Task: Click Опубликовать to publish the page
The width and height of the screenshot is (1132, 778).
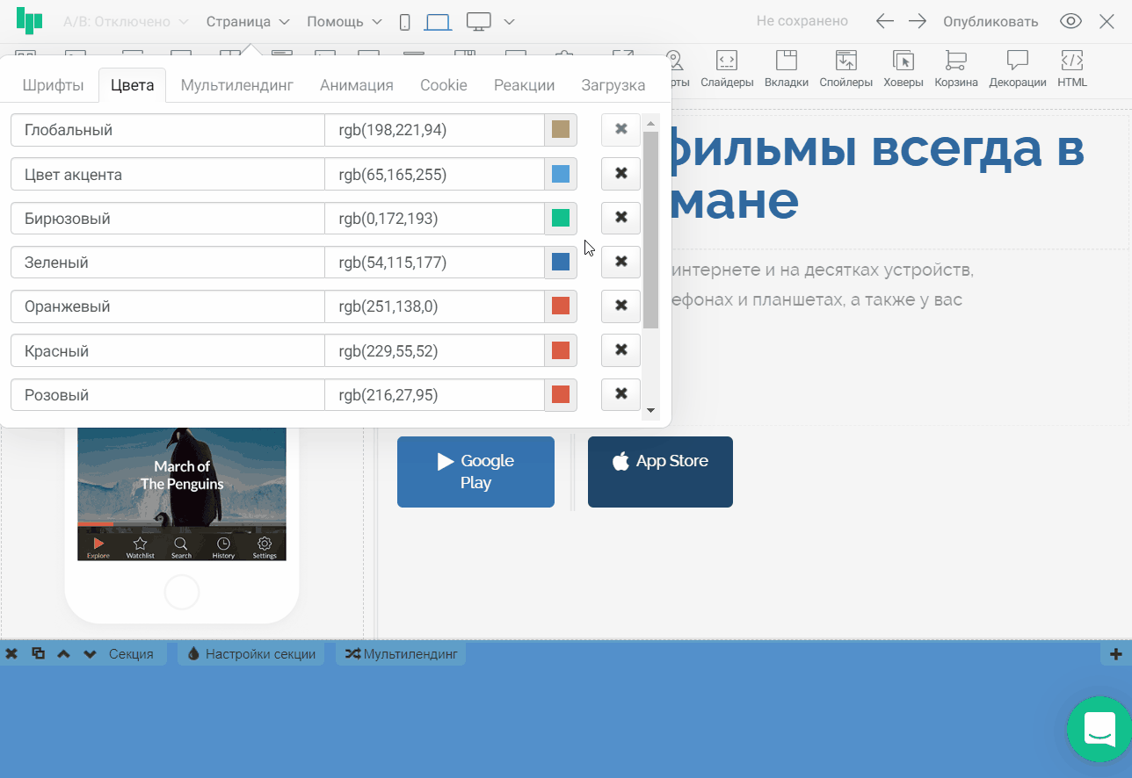Action: (x=990, y=21)
